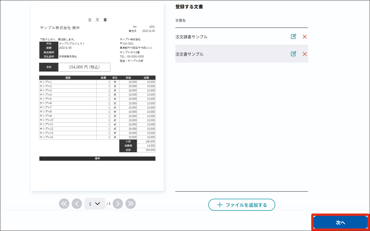Click the ファイルを追加する button
The image size is (370, 231).
point(241,205)
